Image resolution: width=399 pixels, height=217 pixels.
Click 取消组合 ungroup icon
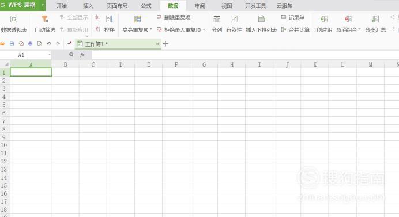point(348,19)
